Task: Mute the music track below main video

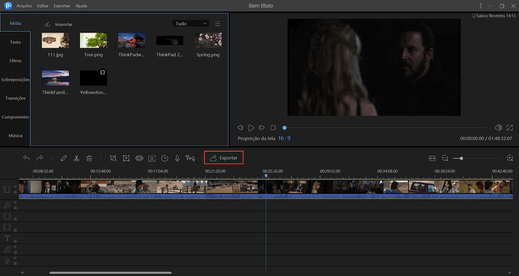Action: tap(15, 202)
